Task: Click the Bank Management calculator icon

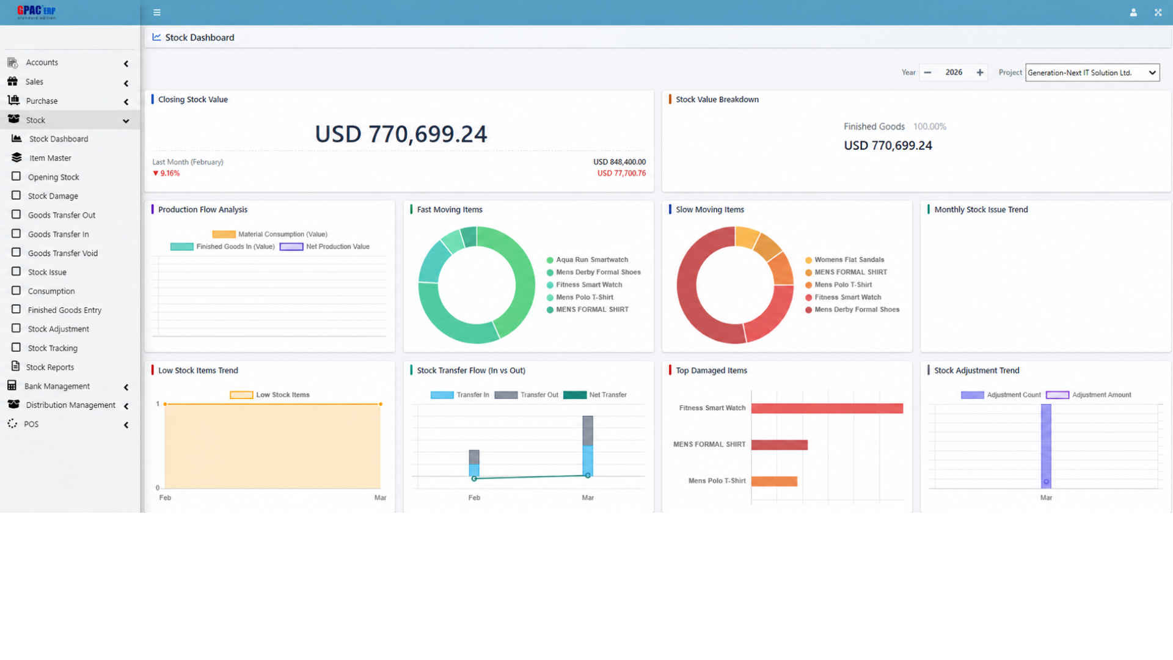Action: (x=12, y=386)
